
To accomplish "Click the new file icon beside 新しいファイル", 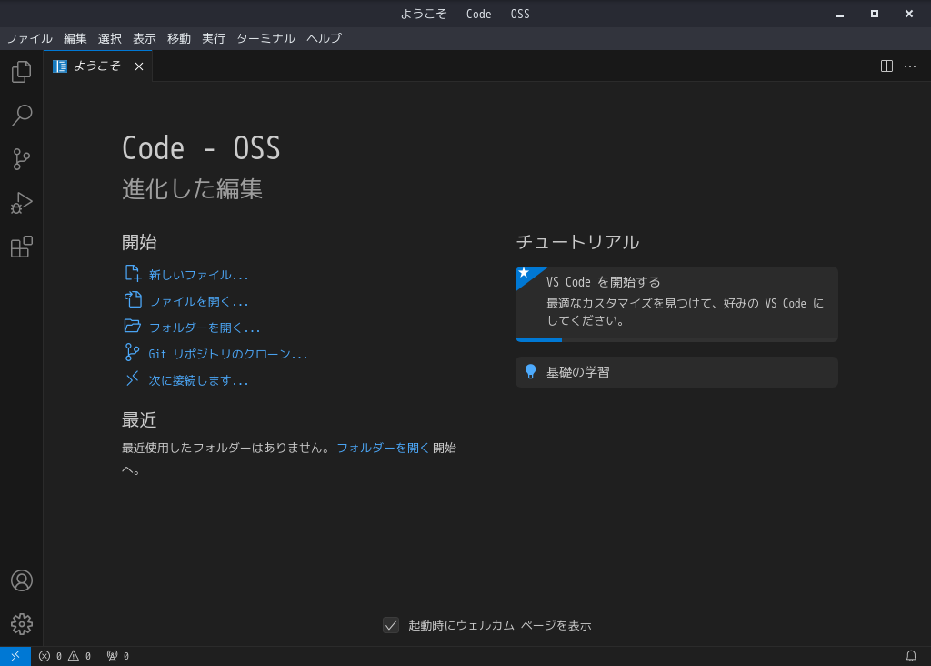I will [x=133, y=273].
